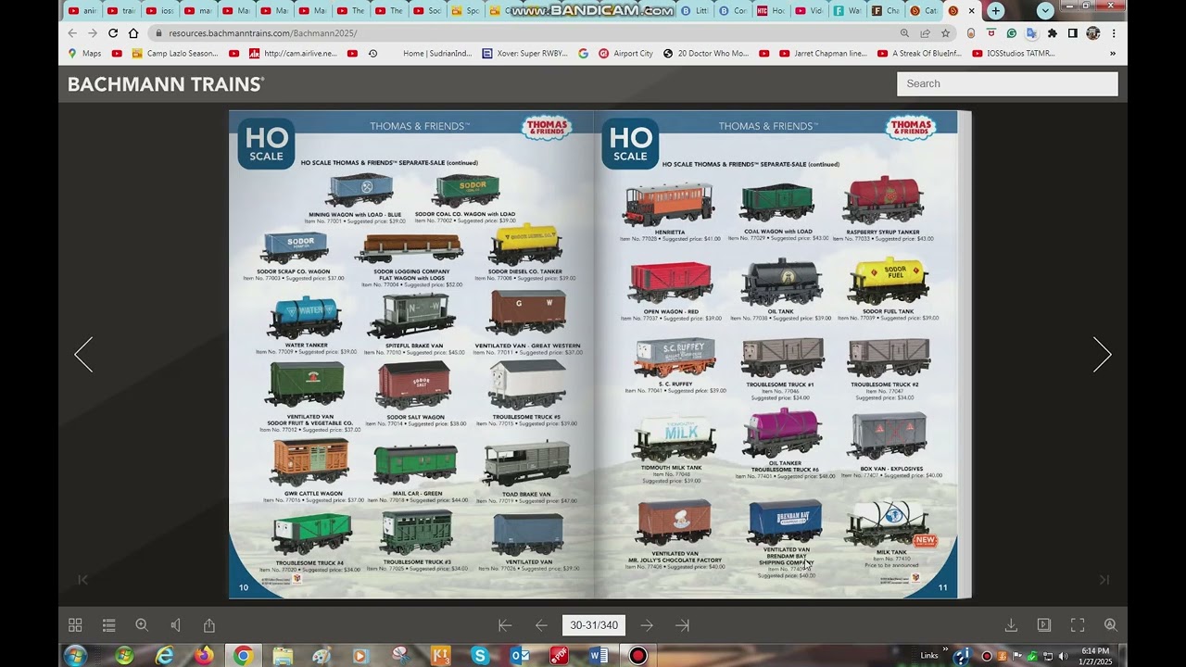
Task: Click Chrome back navigation arrow
Action: (x=73, y=33)
